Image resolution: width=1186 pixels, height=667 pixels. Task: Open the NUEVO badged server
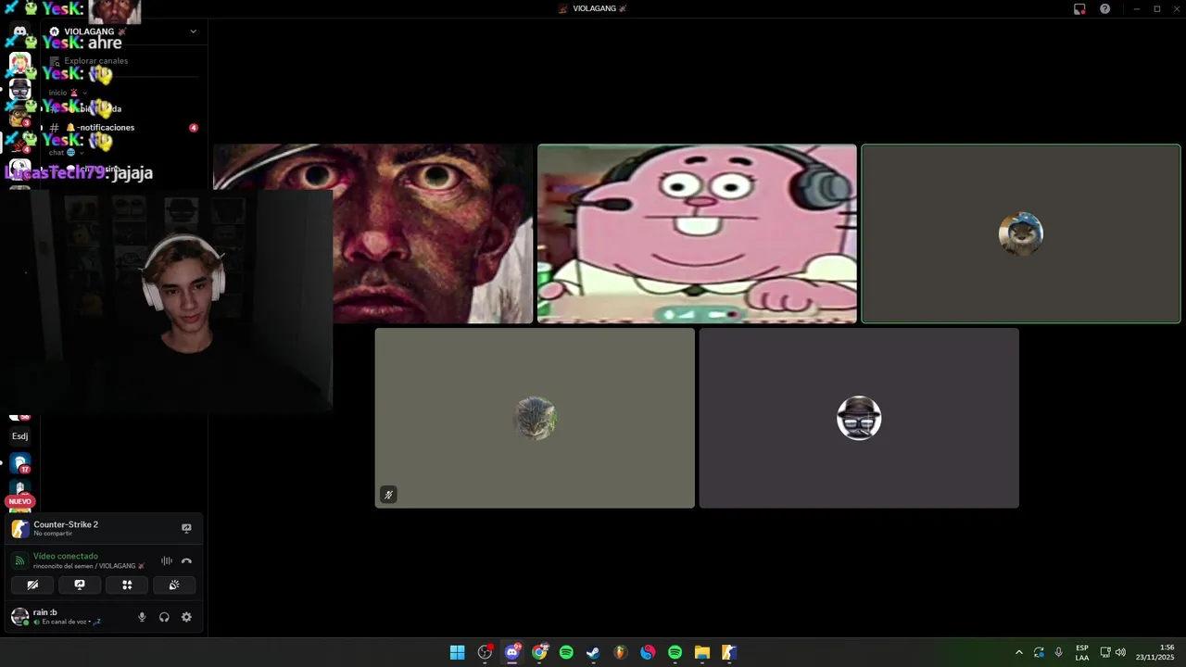coord(19,501)
